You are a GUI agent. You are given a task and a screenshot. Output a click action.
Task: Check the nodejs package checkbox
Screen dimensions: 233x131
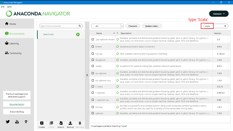tap(93, 66)
